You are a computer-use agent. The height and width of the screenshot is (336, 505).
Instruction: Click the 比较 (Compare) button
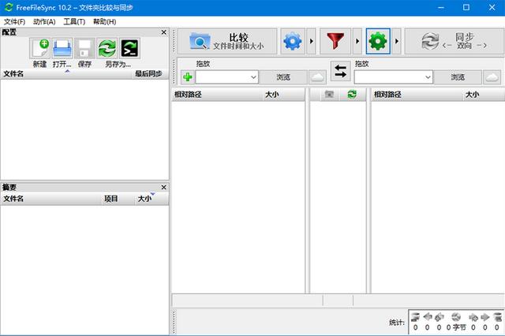tap(227, 41)
